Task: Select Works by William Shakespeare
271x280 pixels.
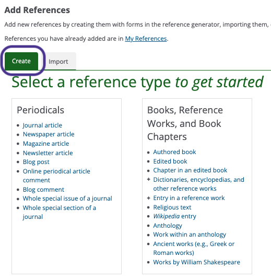Action: [196, 262]
